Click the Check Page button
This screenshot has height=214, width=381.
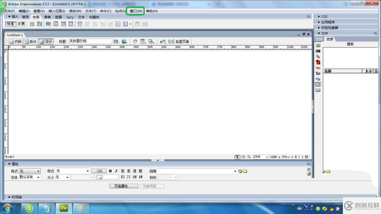coord(179,42)
